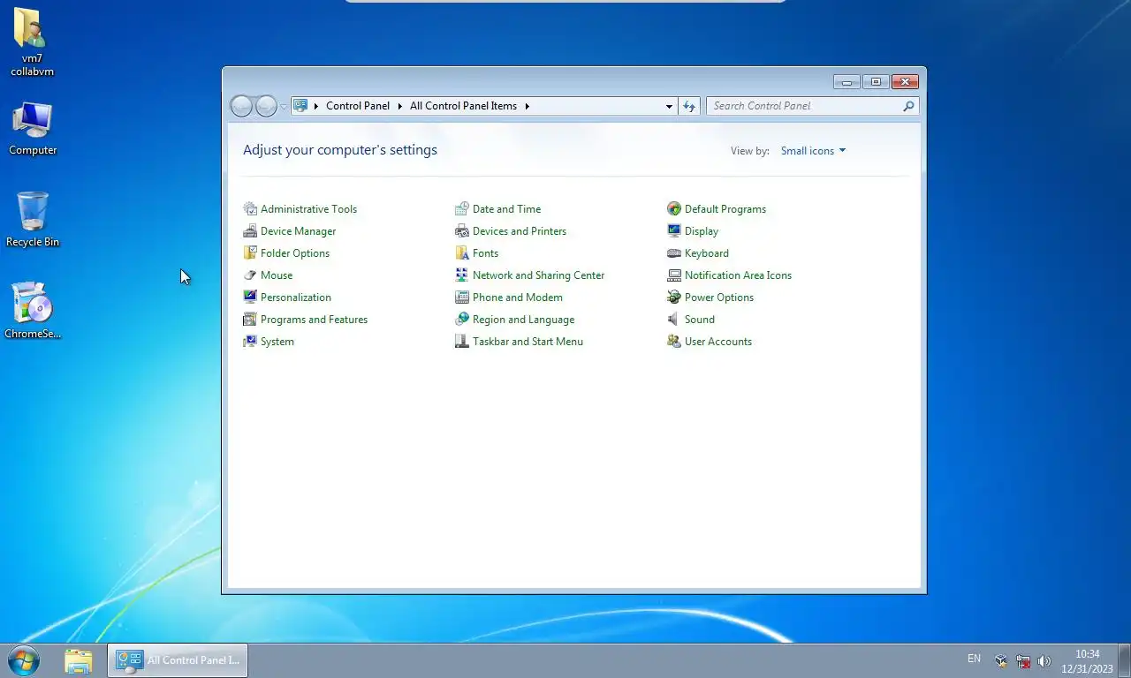Click All Control Panel Items breadcrumb
The width and height of the screenshot is (1131, 678).
pyautogui.click(x=463, y=106)
